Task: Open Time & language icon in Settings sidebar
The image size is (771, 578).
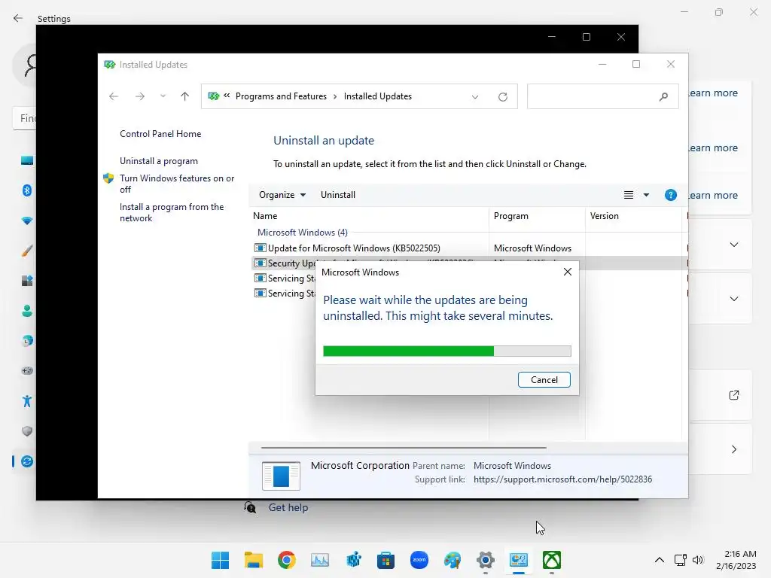Action: [x=27, y=341]
